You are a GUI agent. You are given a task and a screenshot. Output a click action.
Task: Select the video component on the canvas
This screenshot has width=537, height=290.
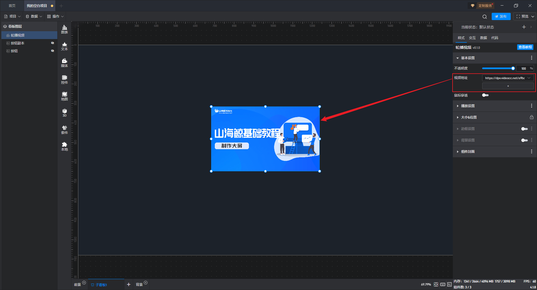265,139
